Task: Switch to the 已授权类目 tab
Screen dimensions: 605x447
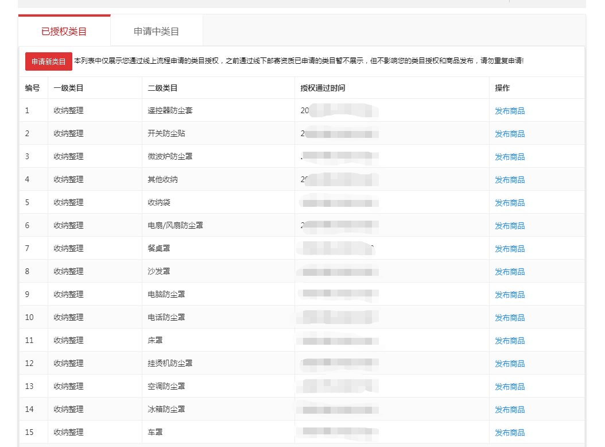Action: click(x=64, y=31)
